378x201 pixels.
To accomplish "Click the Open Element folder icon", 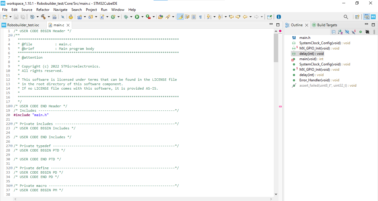I will (160, 17).
